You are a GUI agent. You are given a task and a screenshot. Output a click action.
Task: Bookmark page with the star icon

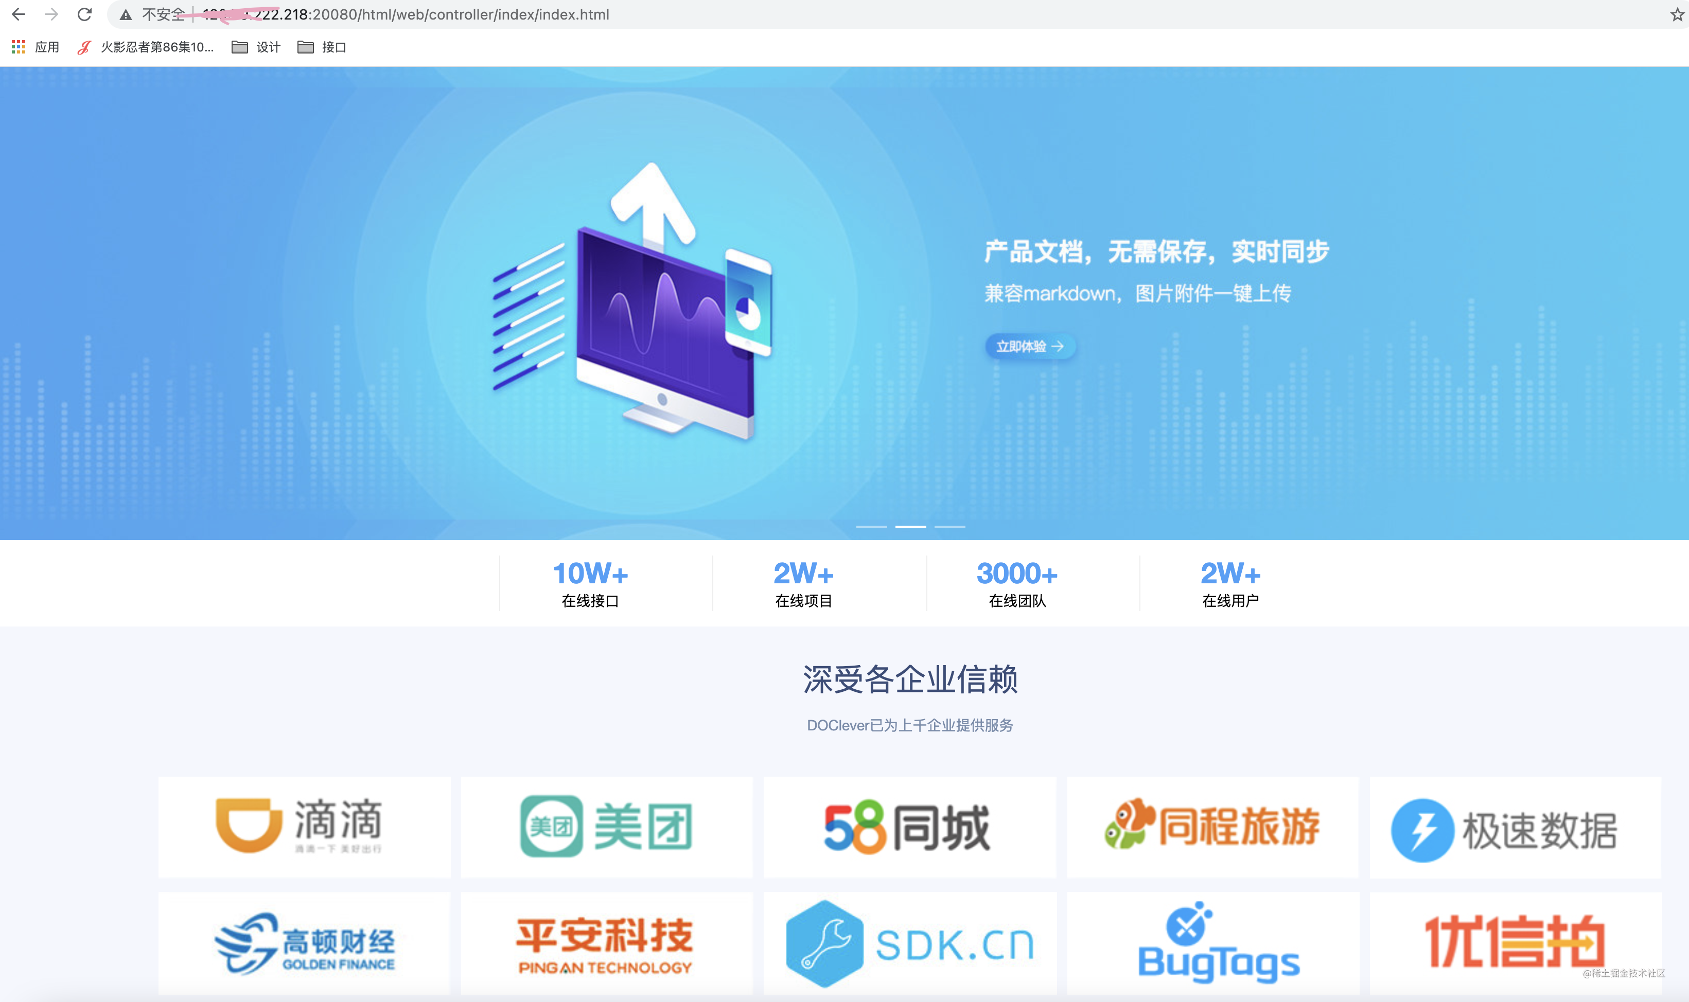[x=1677, y=14]
